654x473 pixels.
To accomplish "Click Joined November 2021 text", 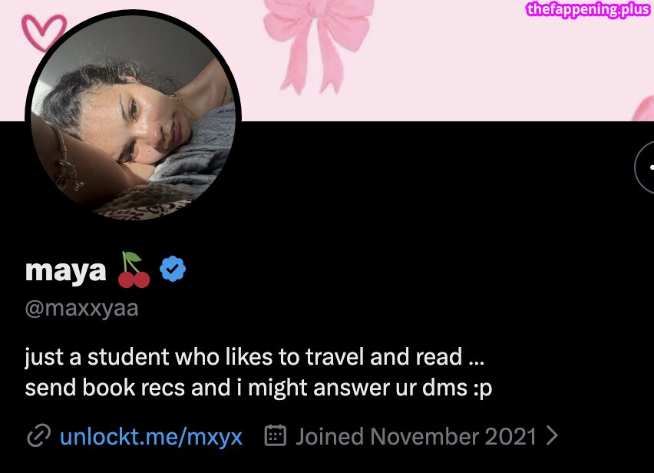I will click(x=416, y=437).
